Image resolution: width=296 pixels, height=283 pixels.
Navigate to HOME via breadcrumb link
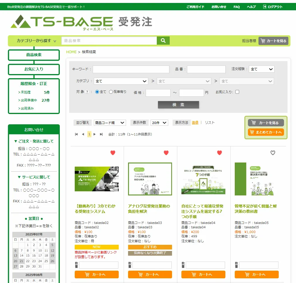pos(71,52)
